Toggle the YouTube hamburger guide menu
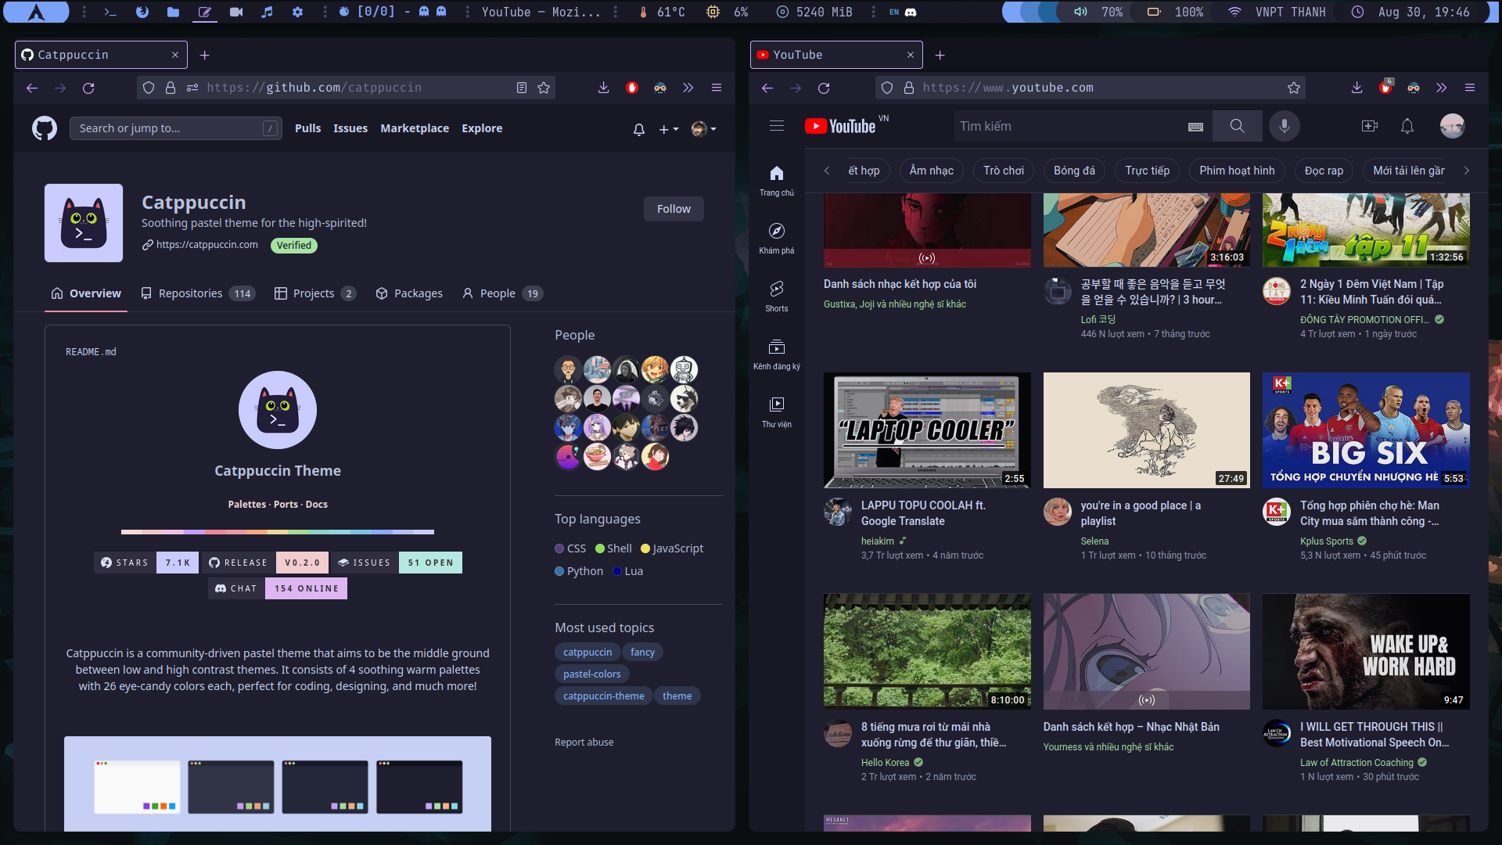The width and height of the screenshot is (1502, 845). (776, 126)
